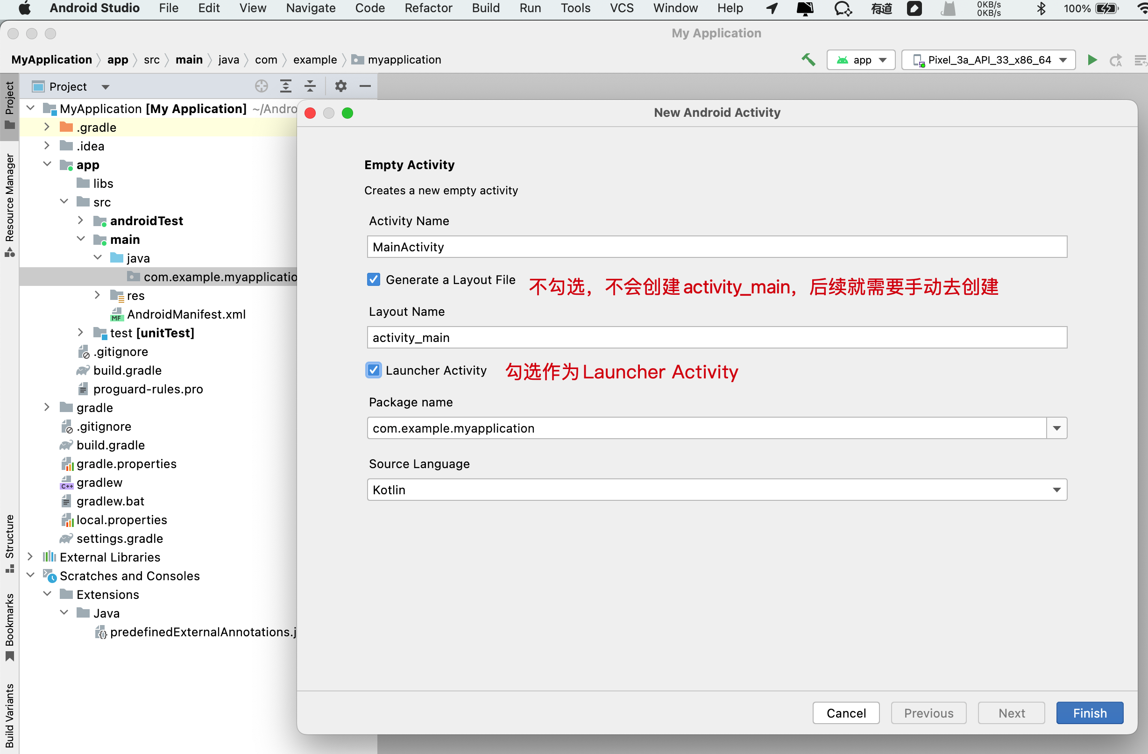This screenshot has width=1148, height=754.
Task: Click the Activity Name text field
Action: coord(717,247)
